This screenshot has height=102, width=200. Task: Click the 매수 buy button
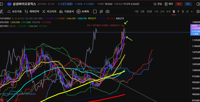(179, 4)
